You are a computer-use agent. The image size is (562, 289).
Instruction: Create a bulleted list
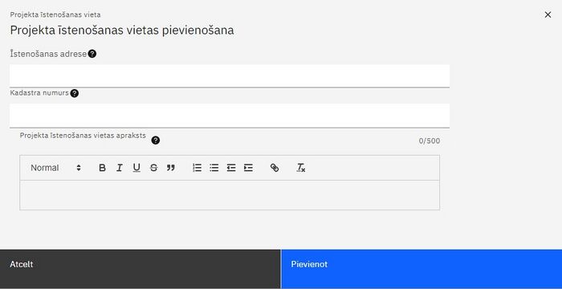214,168
